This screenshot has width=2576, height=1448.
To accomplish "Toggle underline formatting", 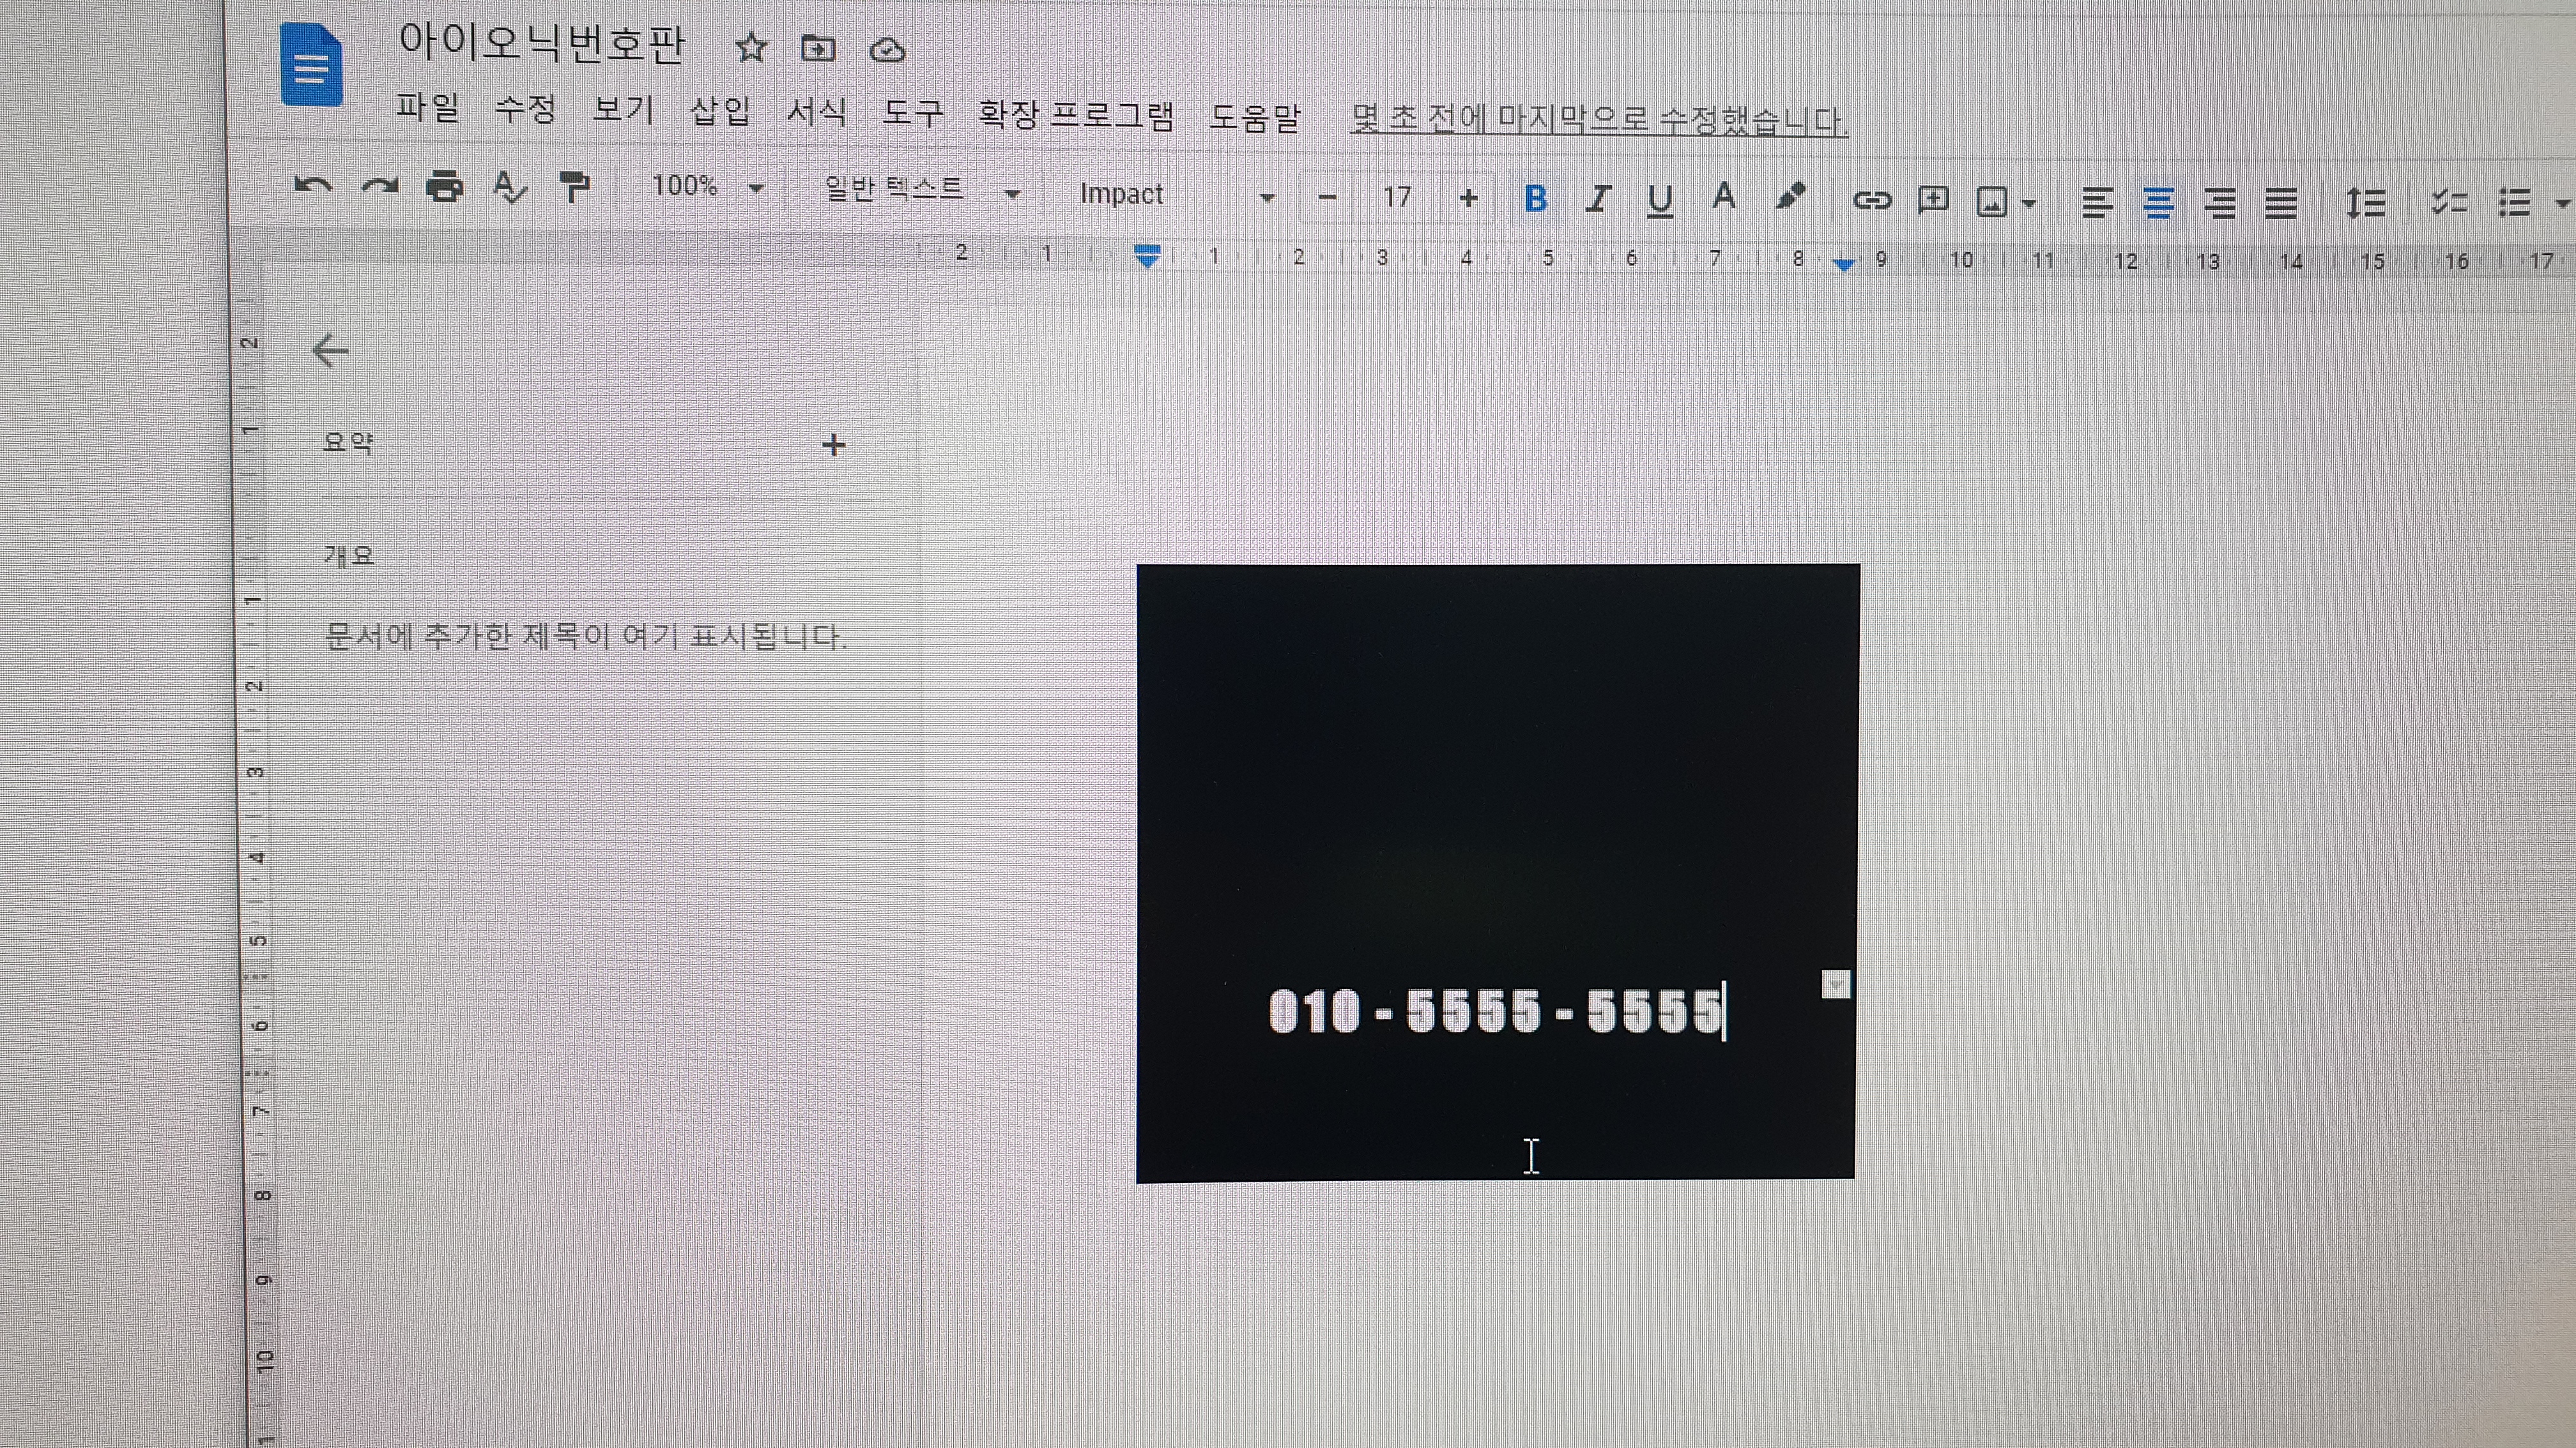I will [1660, 200].
